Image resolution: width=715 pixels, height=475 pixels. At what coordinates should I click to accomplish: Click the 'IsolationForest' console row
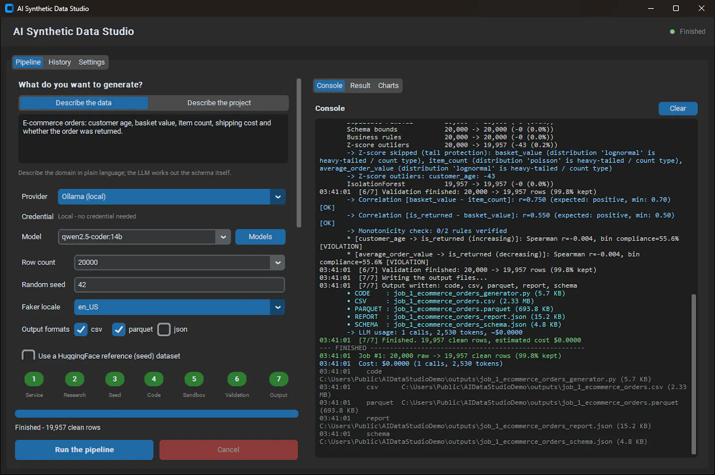tap(450, 184)
